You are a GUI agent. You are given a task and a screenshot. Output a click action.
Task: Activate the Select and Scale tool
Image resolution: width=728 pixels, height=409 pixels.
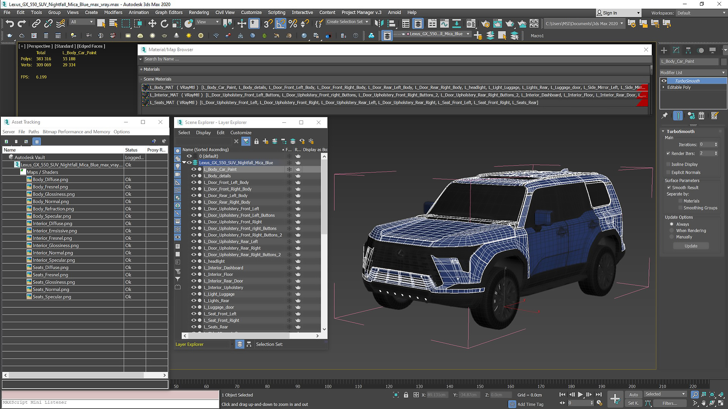pyautogui.click(x=176, y=23)
